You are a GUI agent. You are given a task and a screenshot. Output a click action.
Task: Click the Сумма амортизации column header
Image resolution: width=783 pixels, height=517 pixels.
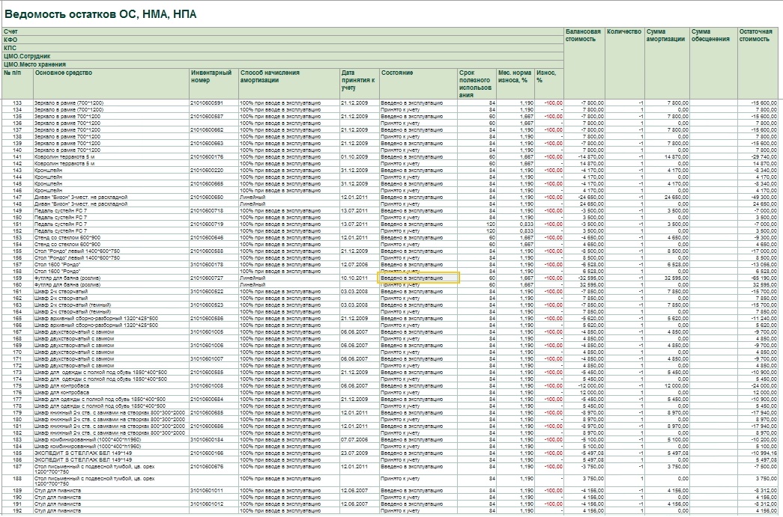point(665,36)
